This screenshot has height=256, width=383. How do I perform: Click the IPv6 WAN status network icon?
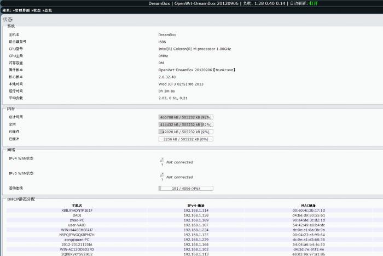(x=162, y=177)
